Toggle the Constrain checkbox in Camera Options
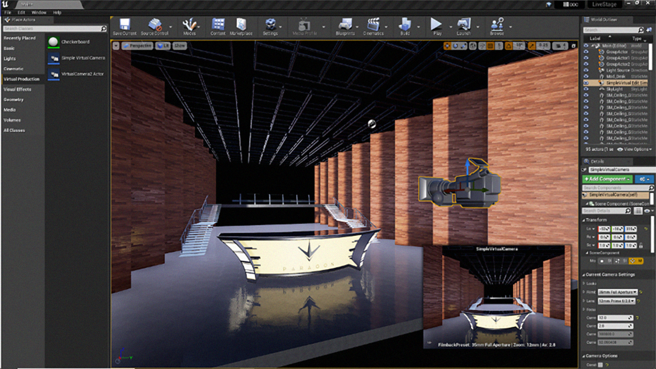 pyautogui.click(x=600, y=365)
